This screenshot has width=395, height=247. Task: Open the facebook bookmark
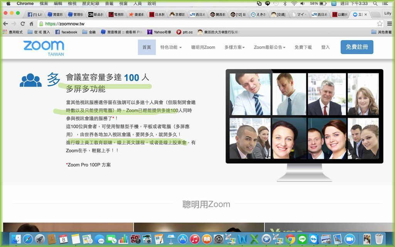(66, 32)
